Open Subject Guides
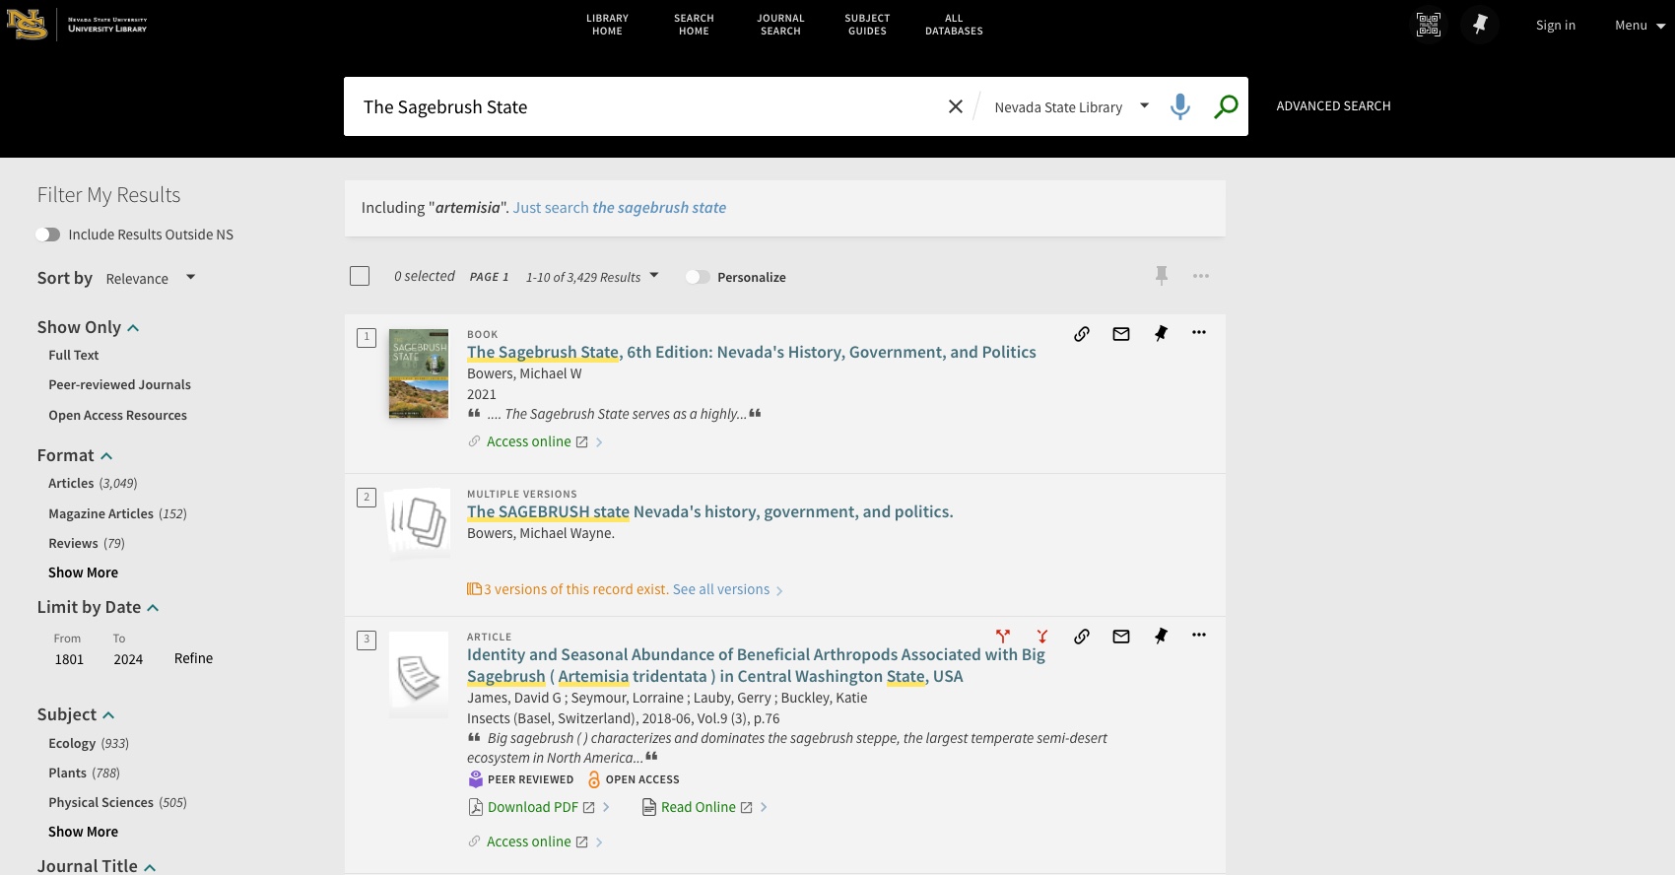The height and width of the screenshot is (875, 1675). point(867,25)
